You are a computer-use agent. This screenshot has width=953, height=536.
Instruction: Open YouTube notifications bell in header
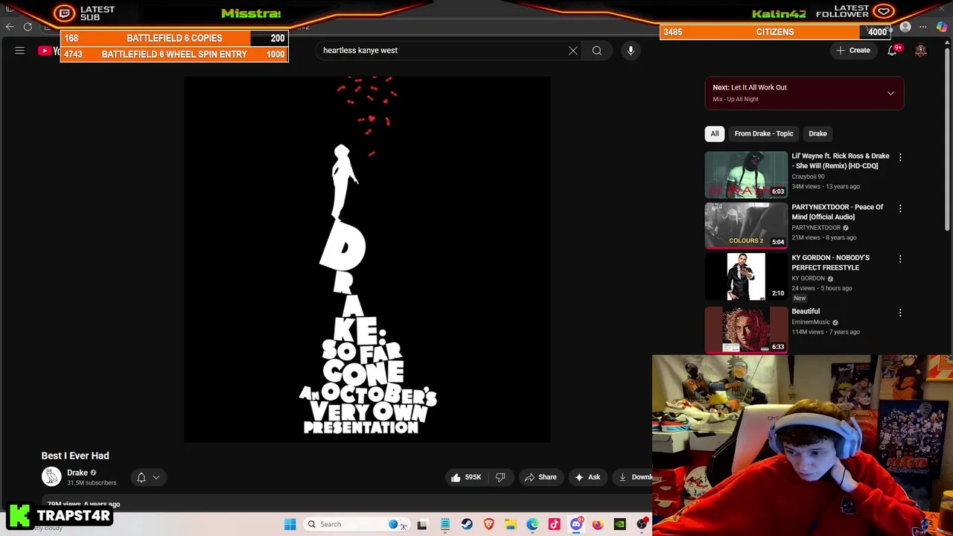[x=892, y=51]
